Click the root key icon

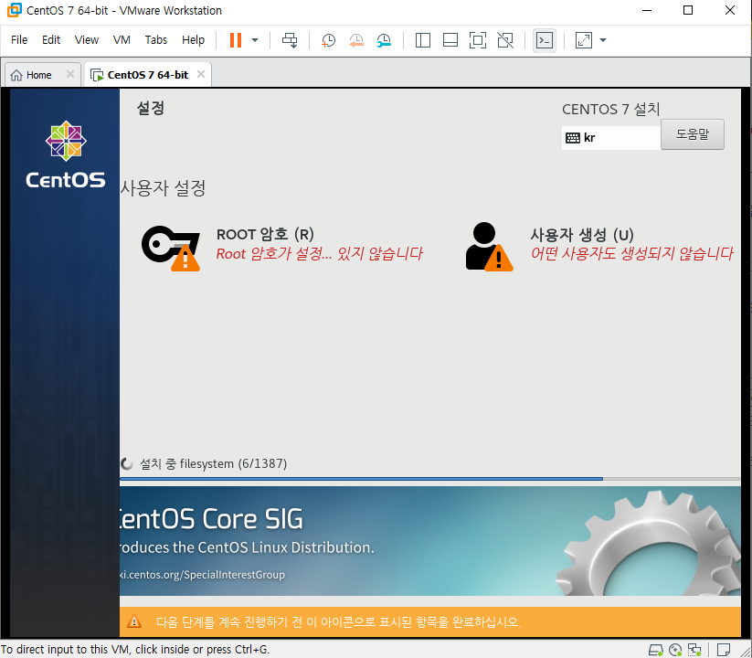click(x=171, y=248)
